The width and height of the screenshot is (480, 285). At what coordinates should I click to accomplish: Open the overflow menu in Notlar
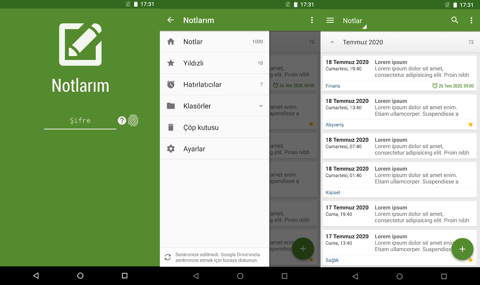[471, 20]
